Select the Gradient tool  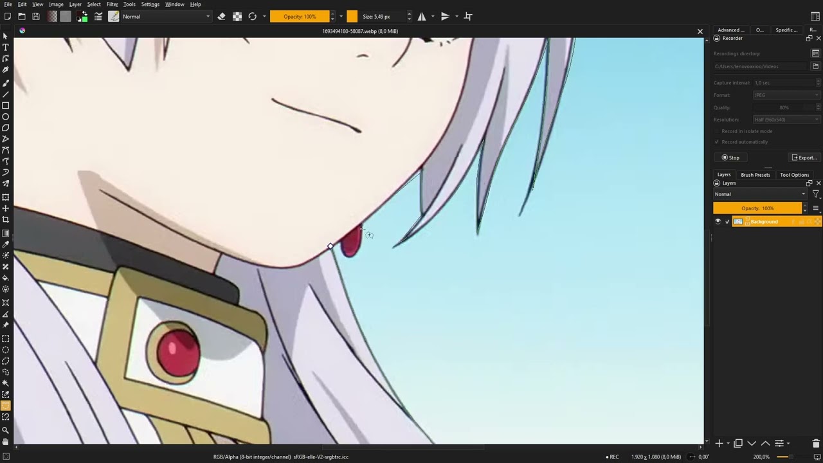(x=6, y=233)
